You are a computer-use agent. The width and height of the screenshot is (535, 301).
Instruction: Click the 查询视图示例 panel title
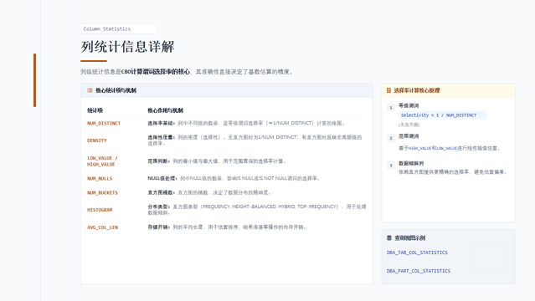coord(409,238)
